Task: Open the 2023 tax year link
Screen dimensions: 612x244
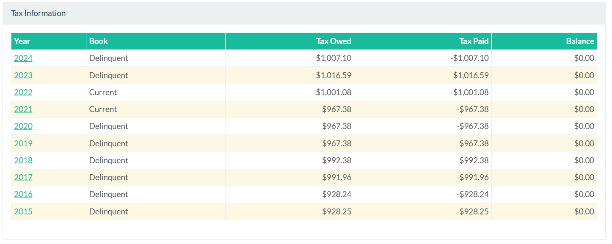Action: pyautogui.click(x=23, y=75)
